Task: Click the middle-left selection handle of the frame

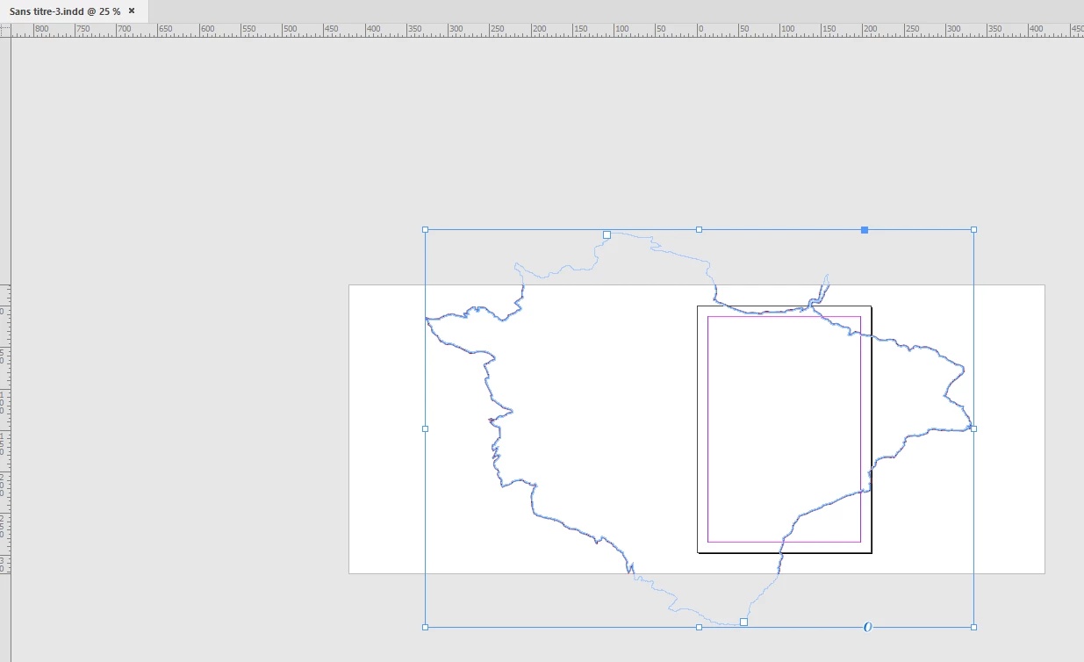Action: 426,429
